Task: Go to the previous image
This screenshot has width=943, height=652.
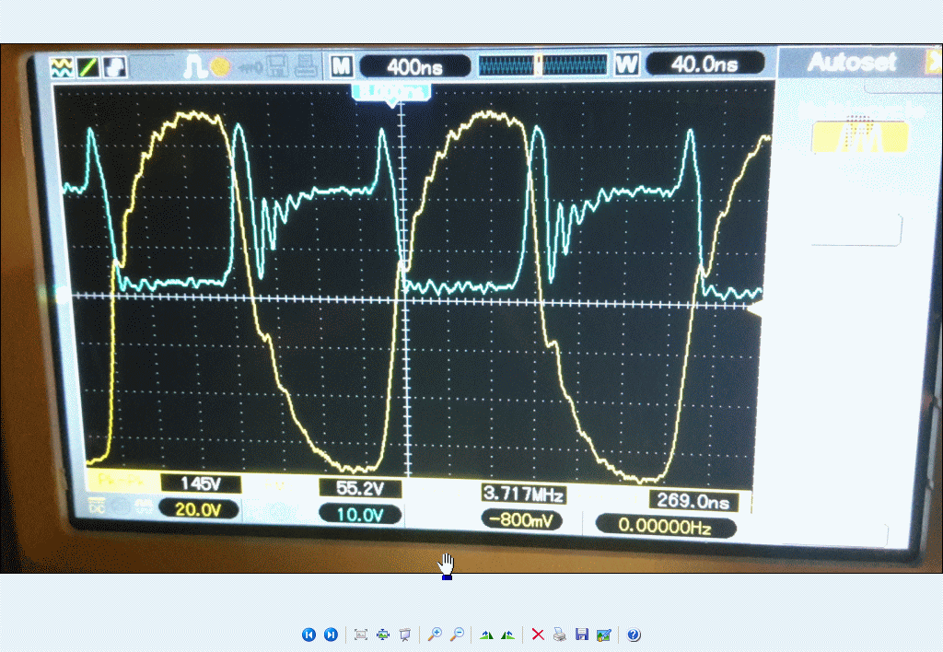Action: coord(309,635)
